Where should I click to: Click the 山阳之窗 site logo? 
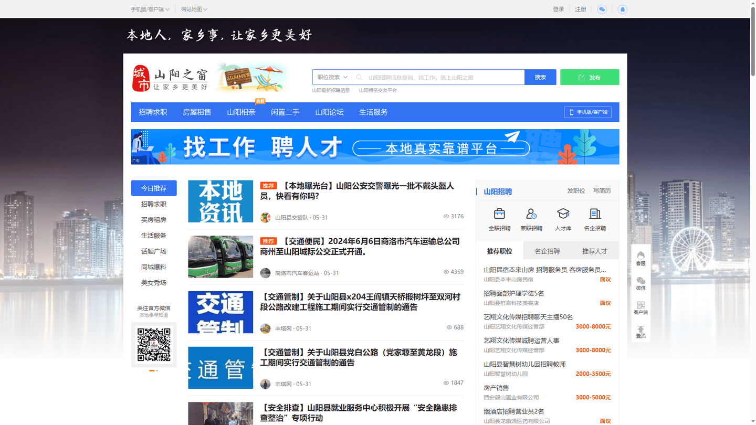170,79
